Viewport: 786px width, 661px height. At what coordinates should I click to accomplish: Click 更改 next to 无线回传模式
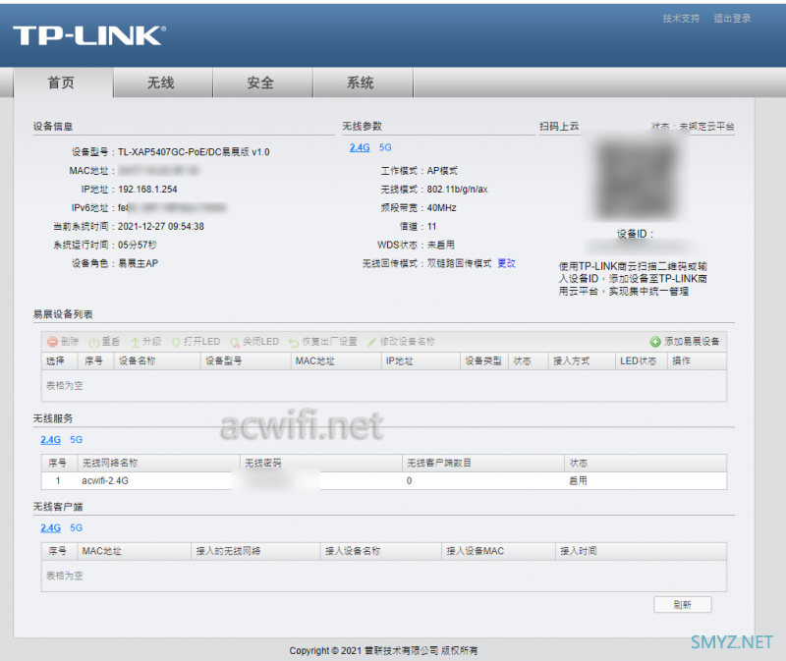coord(506,263)
